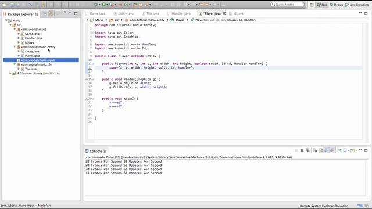Click the Save icon in main toolbar
Screen dimensions: 372x209
(x=12, y=5)
